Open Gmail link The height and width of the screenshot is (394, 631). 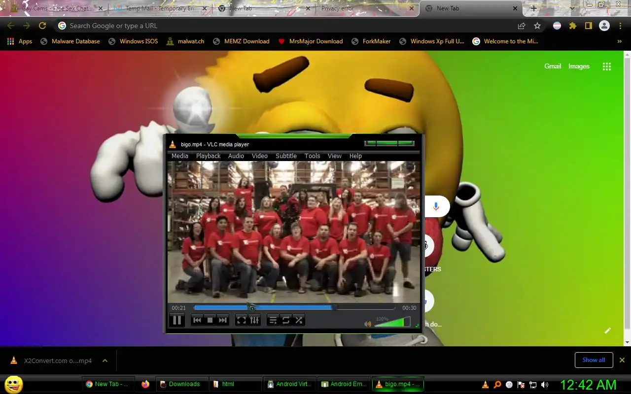pyautogui.click(x=553, y=66)
